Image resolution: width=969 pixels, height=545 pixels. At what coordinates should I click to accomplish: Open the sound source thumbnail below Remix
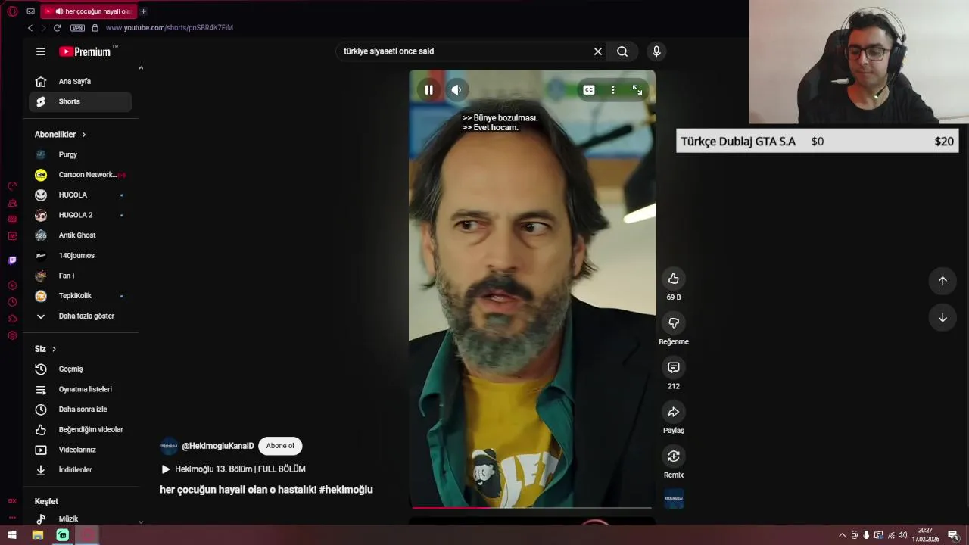[674, 499]
